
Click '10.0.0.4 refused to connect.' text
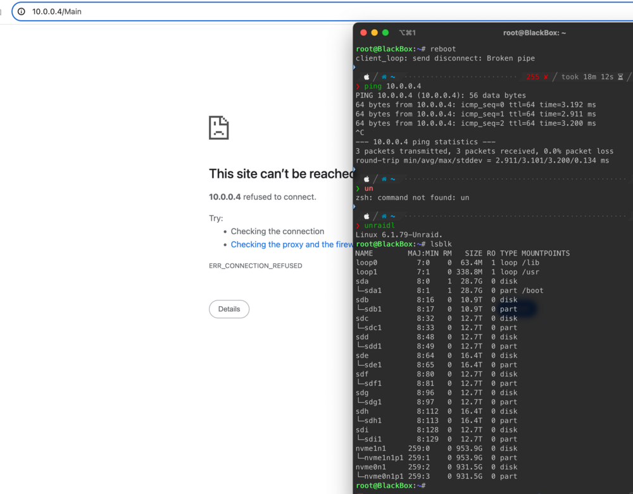click(263, 197)
